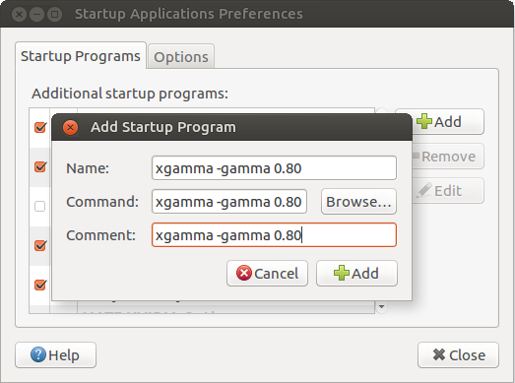The width and height of the screenshot is (515, 383).
Task: Focus the Command text field
Action: (x=229, y=202)
